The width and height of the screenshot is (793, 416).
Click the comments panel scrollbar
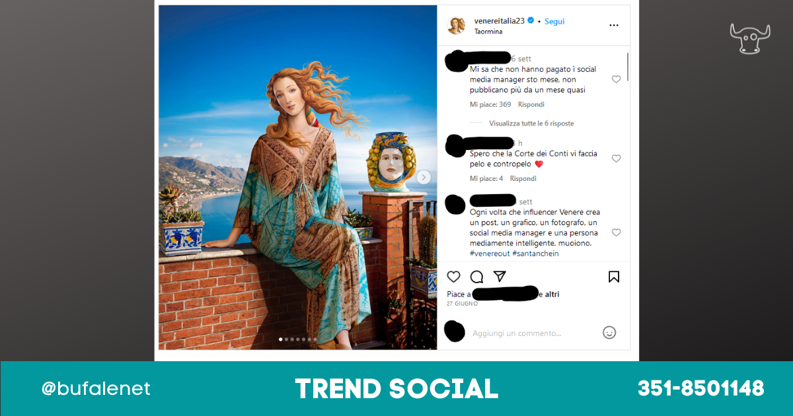pos(628,66)
